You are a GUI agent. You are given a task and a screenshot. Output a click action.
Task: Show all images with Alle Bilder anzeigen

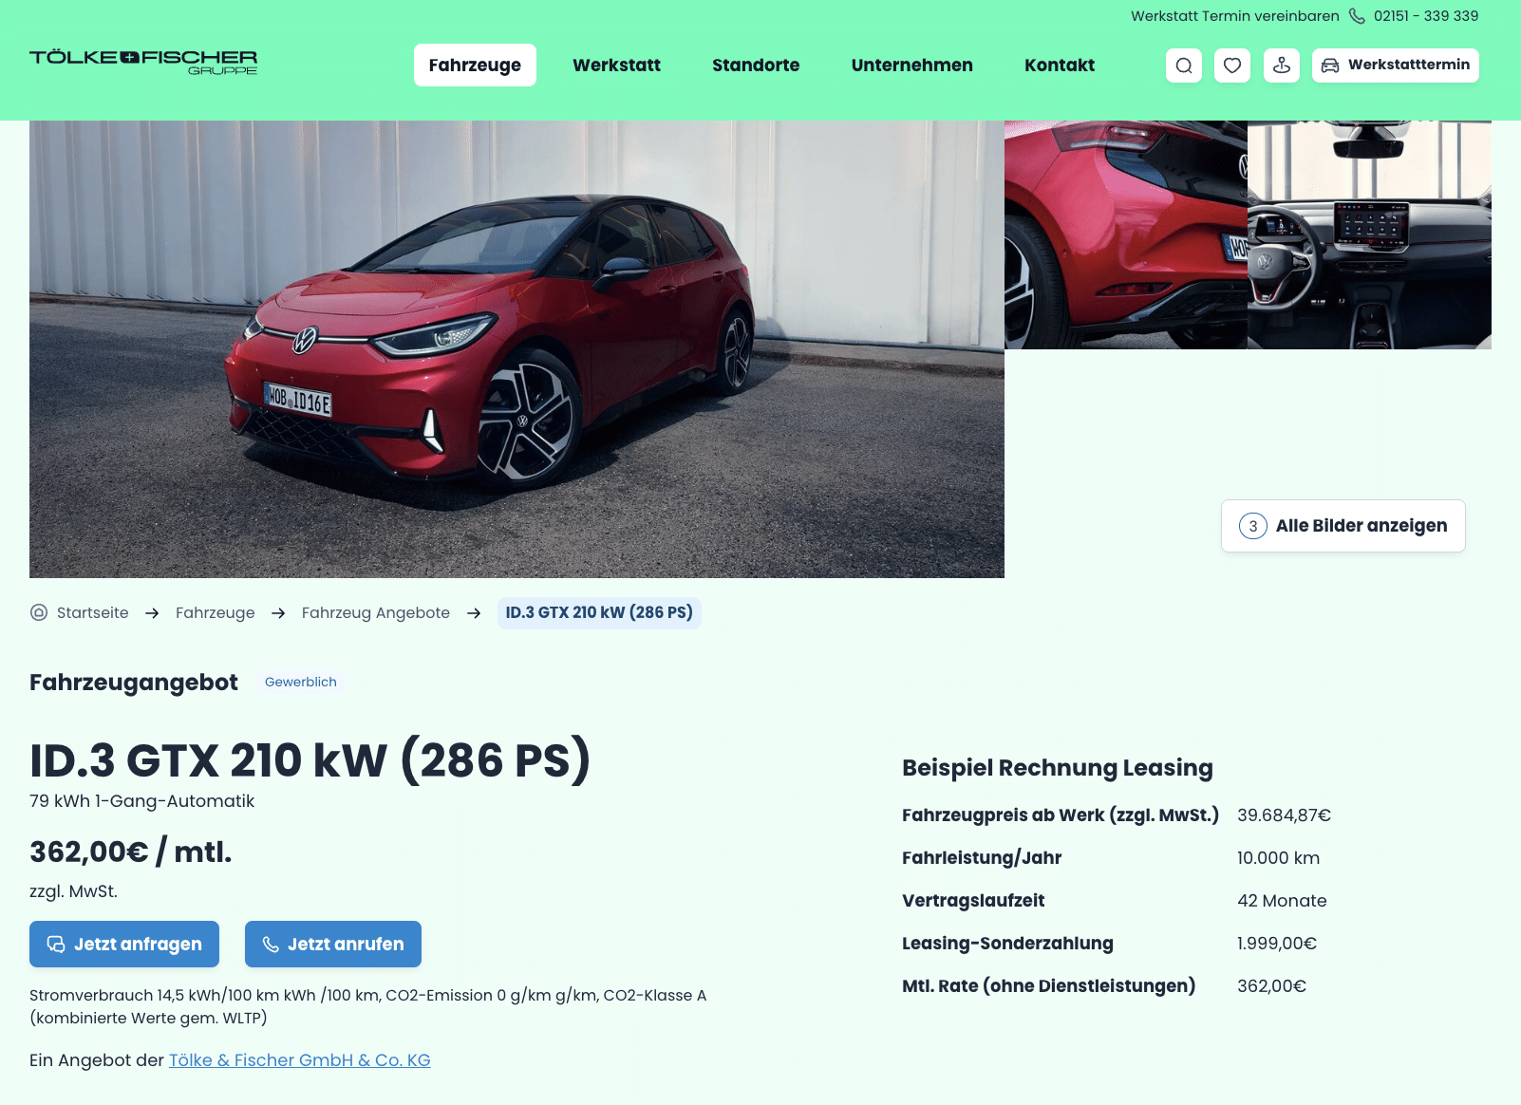1343,526
